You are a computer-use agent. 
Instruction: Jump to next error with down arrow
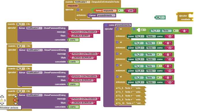[x=16, y=104]
